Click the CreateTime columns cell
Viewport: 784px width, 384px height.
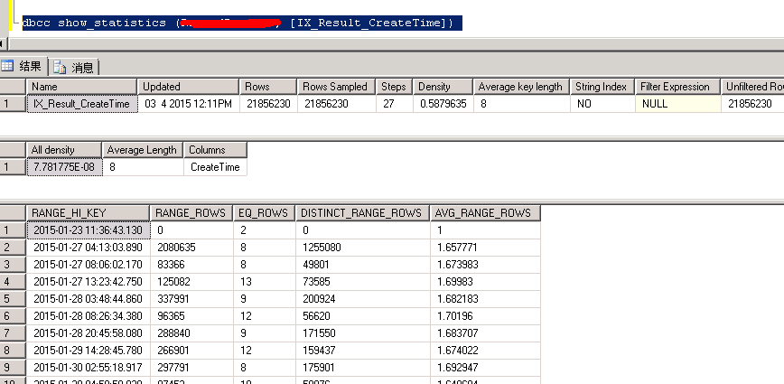[x=215, y=167]
